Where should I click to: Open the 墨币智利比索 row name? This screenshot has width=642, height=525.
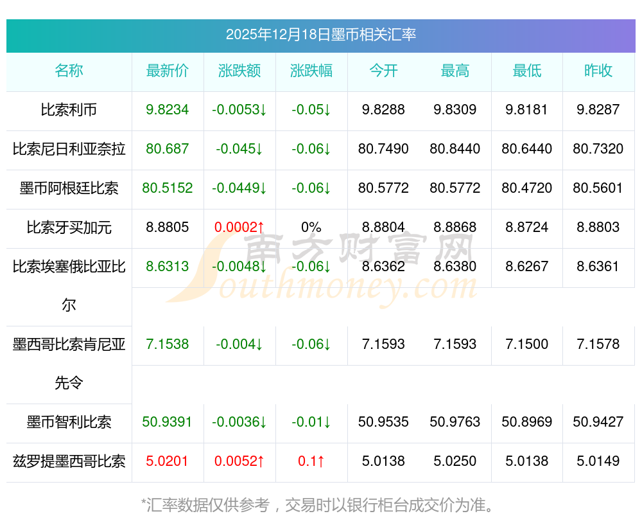69,422
